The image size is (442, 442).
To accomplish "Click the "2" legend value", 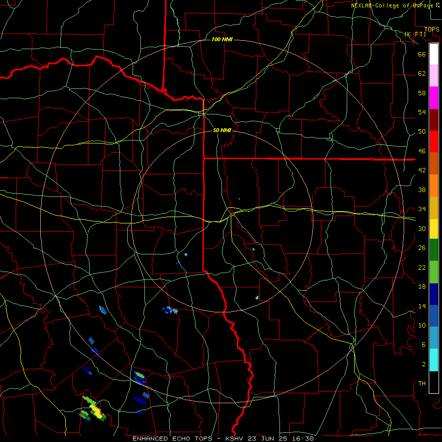I will (x=424, y=364).
